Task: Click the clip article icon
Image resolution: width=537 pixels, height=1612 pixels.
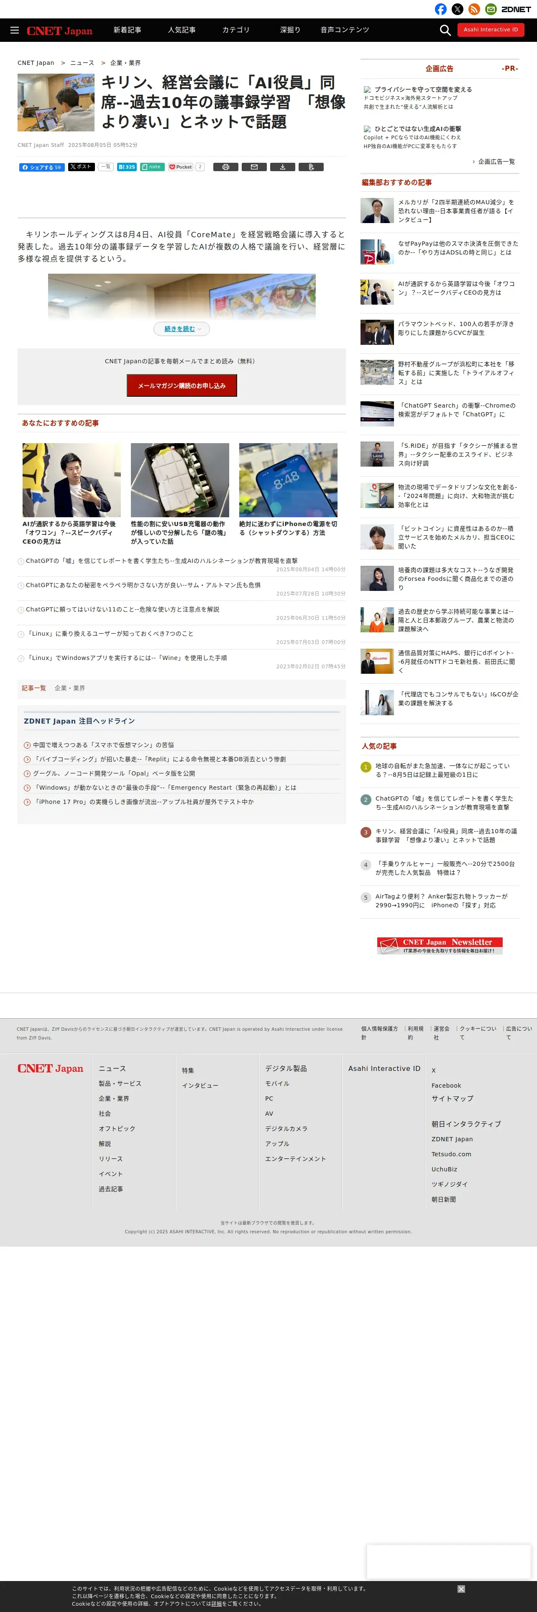Action: click(x=311, y=167)
